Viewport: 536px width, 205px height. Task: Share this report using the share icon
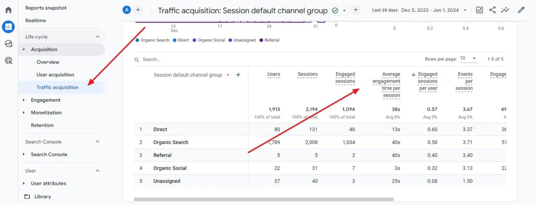[492, 10]
